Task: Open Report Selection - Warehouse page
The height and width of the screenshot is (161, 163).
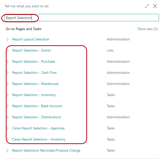Action: (x=35, y=84)
